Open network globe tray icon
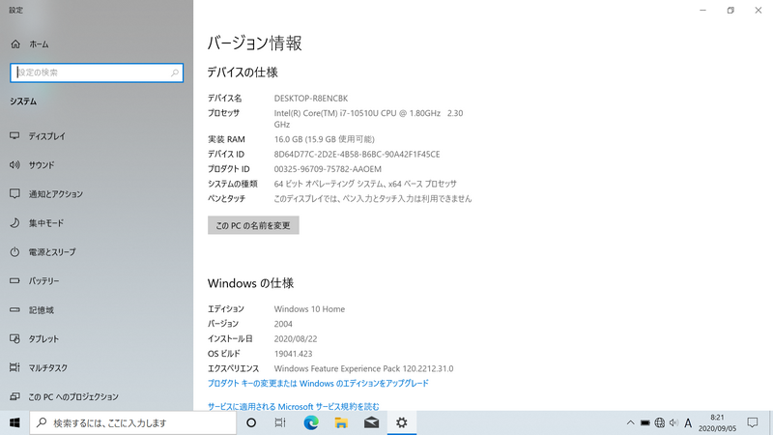The height and width of the screenshot is (435, 773). tap(659, 422)
